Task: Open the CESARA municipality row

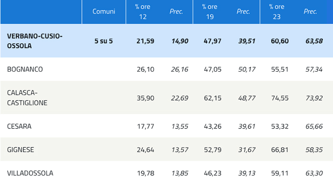Action: (x=166, y=126)
